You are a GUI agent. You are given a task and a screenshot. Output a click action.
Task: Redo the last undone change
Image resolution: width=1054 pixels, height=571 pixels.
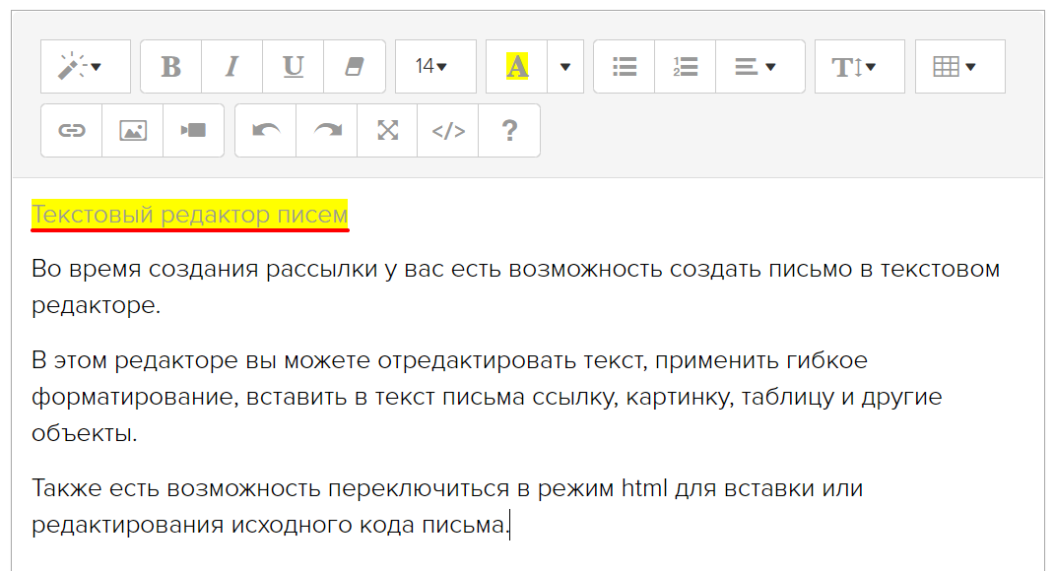click(x=327, y=130)
